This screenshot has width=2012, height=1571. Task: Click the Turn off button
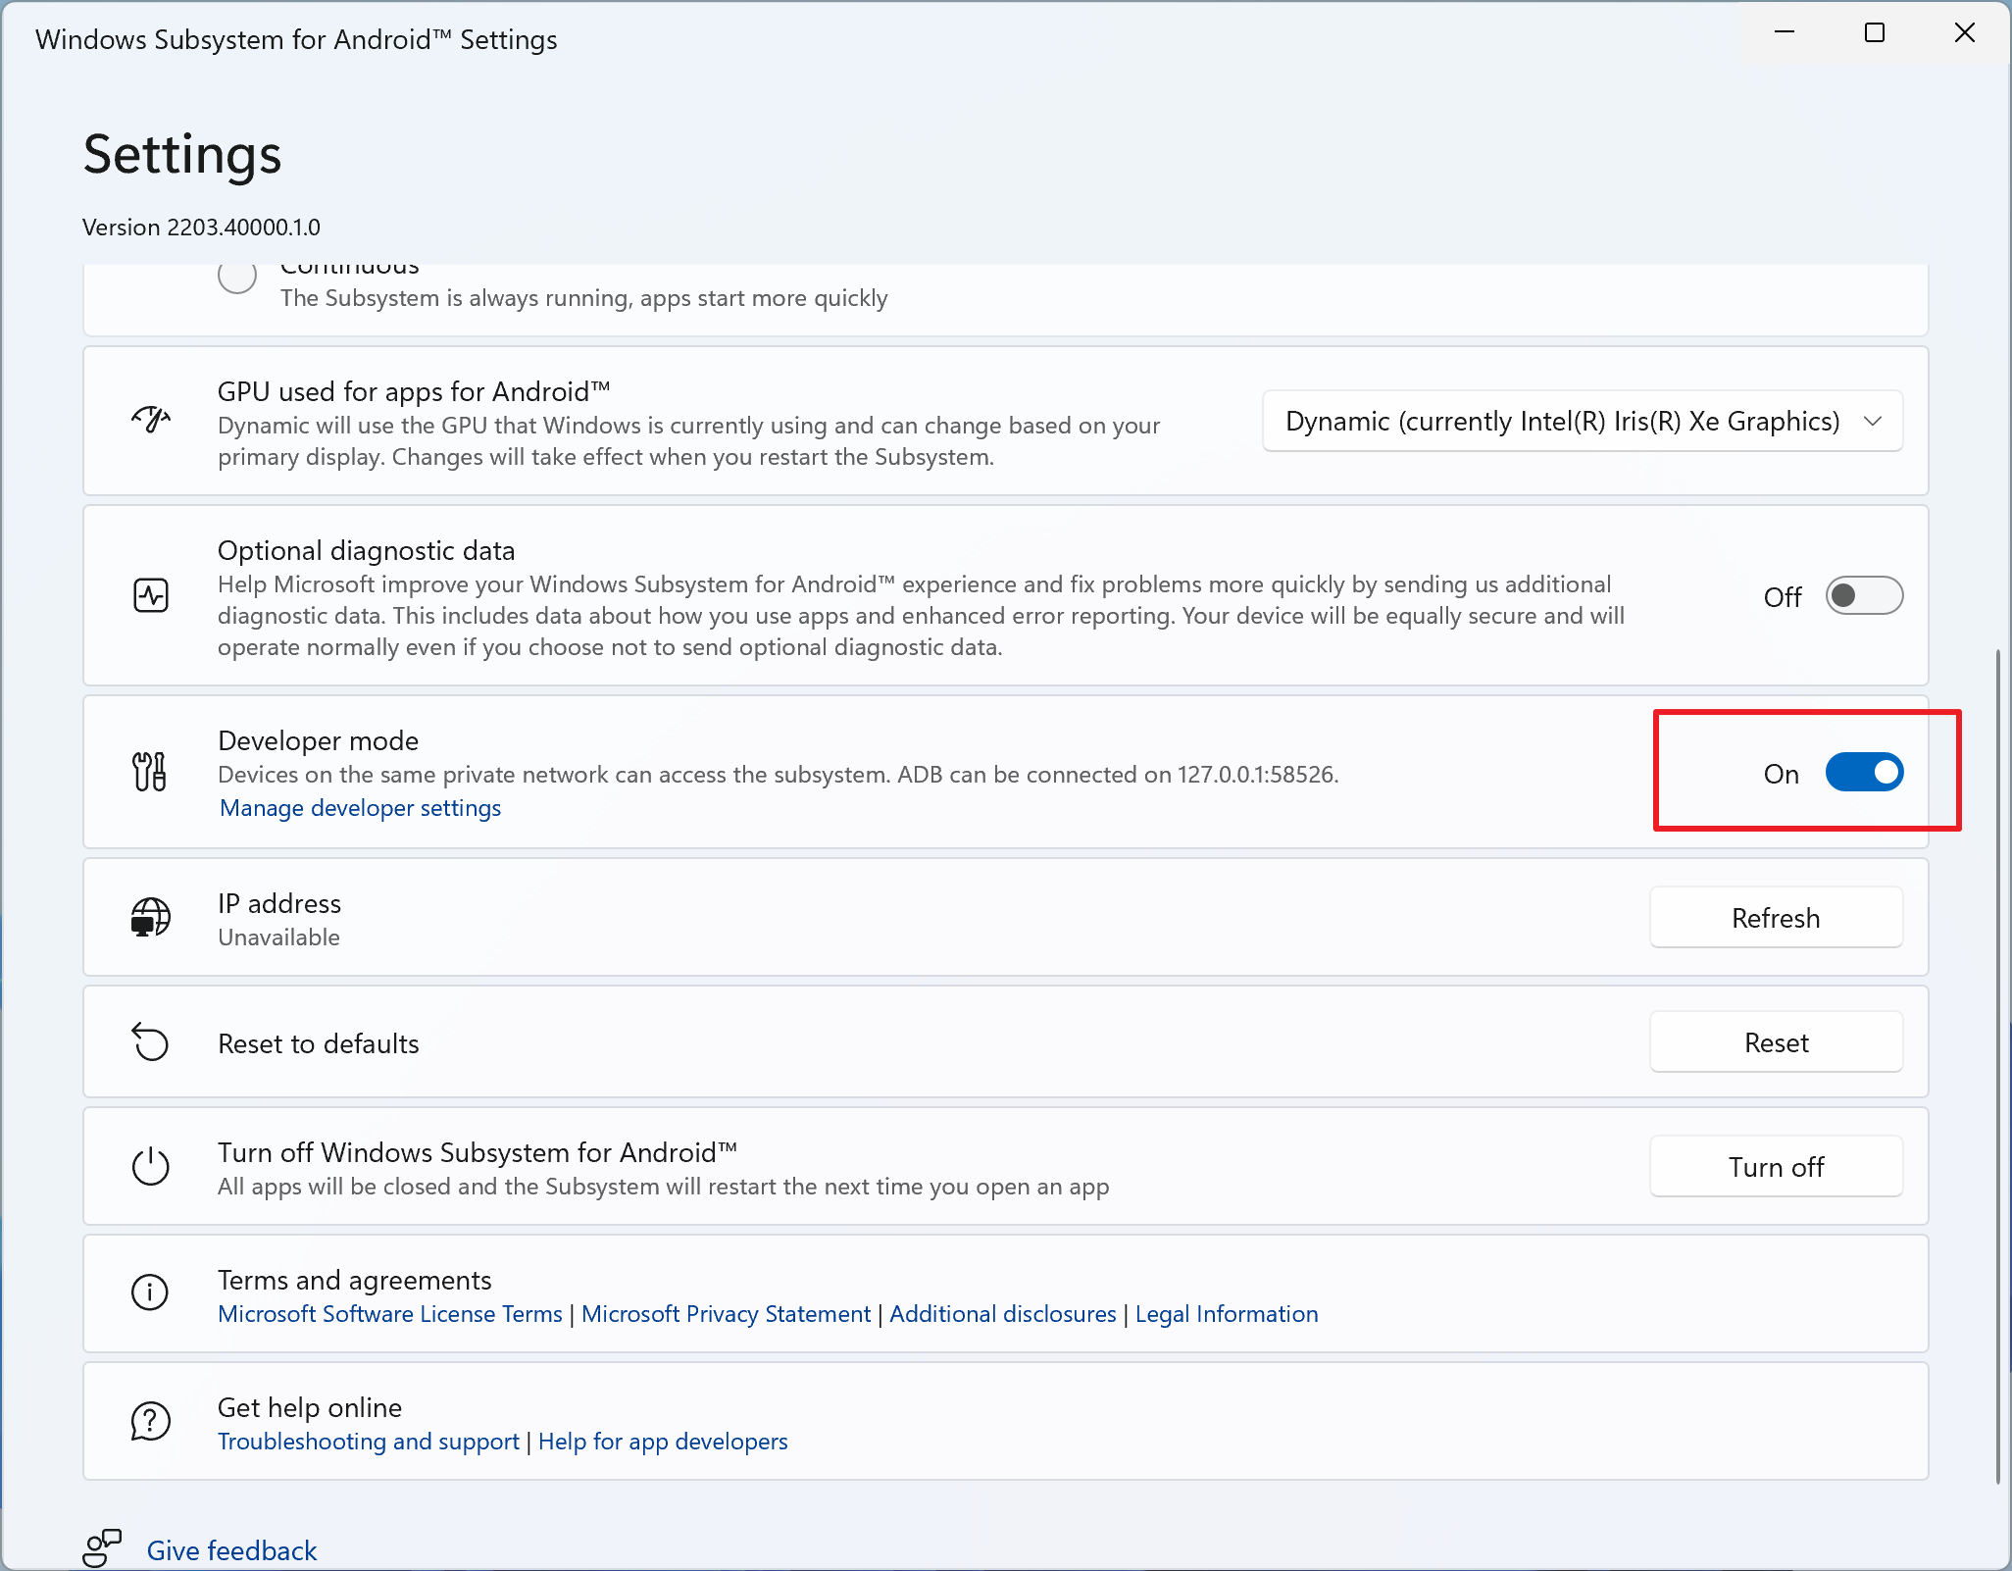click(1775, 1167)
